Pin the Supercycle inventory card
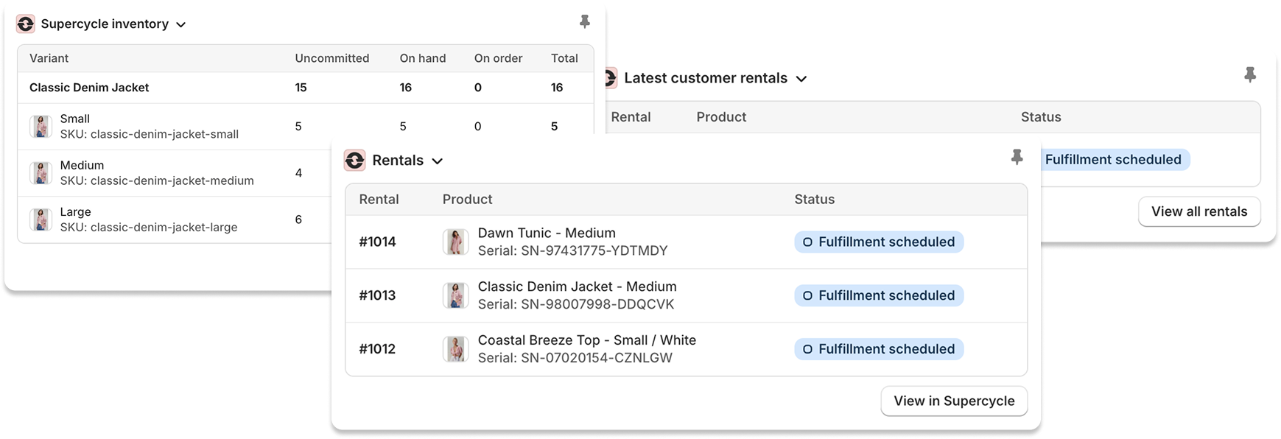The width and height of the screenshot is (1281, 439). coord(585,22)
